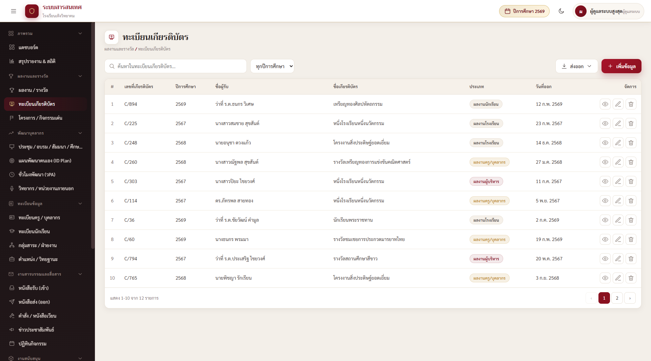Click the red shield app logo
The height and width of the screenshot is (361, 651).
(32, 11)
